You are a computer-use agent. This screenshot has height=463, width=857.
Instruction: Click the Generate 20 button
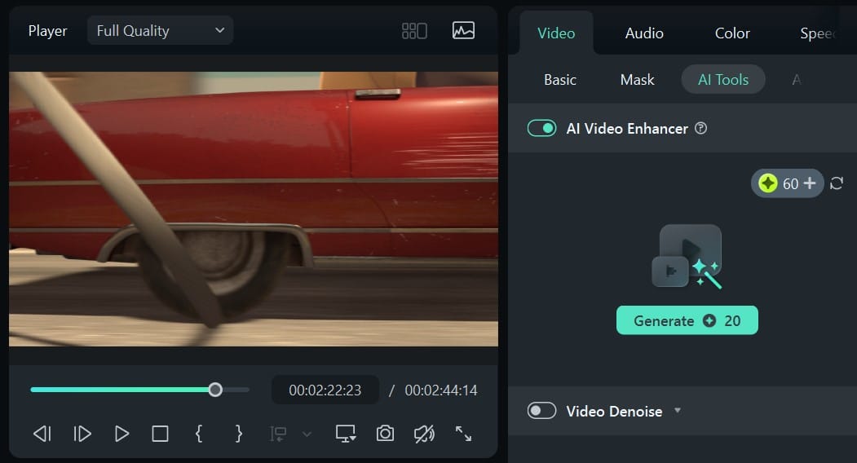(687, 320)
